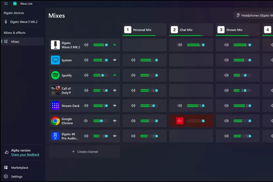The image size is (273, 182).
Task: Mute Spotify in Stream Mix
Action: [x=226, y=75]
